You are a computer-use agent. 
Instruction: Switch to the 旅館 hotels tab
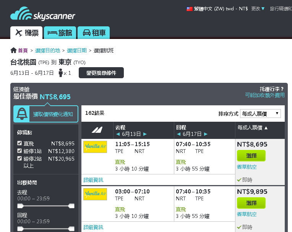click(x=60, y=33)
